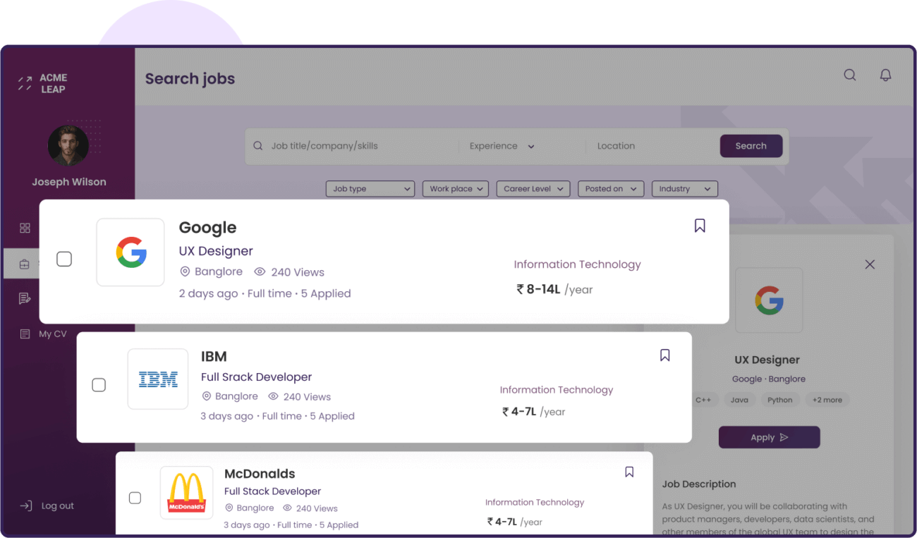Screen dimensions: 917x538
Task: Bookmark the Google UX Designer job
Action: pyautogui.click(x=700, y=226)
